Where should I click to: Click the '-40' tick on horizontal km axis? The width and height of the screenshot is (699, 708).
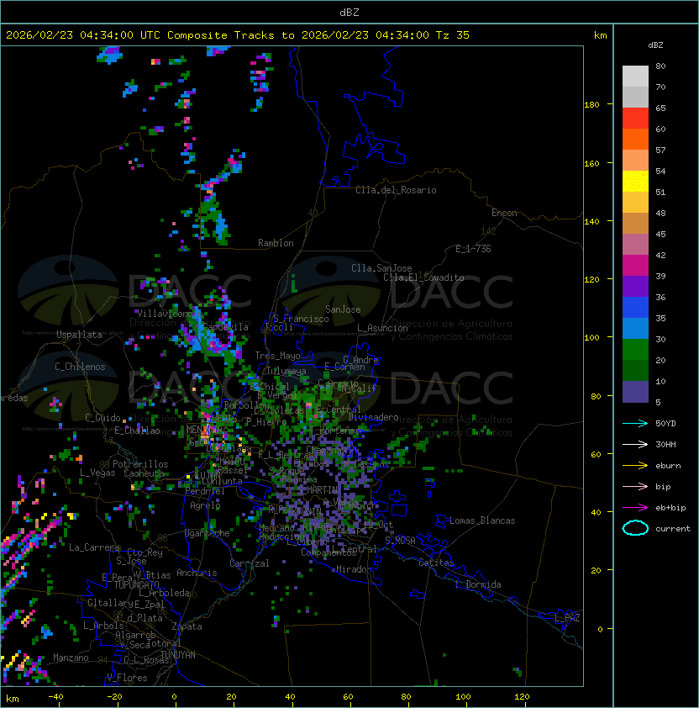(55, 697)
